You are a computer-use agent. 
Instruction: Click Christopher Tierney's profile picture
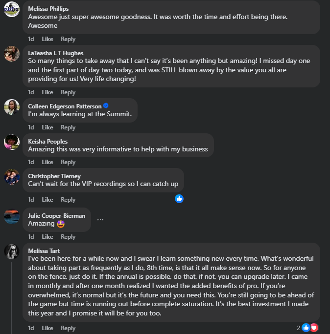click(12, 177)
